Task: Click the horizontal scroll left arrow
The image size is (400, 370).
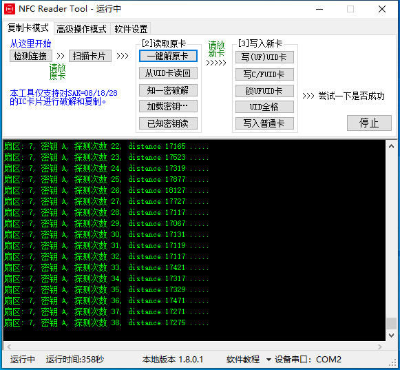Action: click(x=9, y=347)
